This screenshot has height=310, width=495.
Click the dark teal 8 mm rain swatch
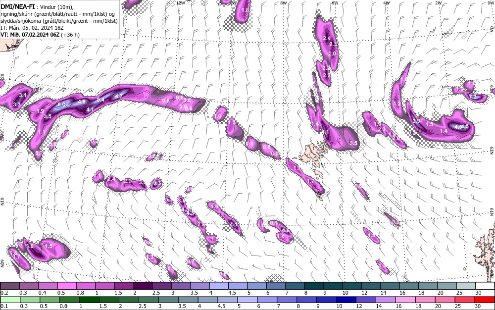[x=313, y=286]
